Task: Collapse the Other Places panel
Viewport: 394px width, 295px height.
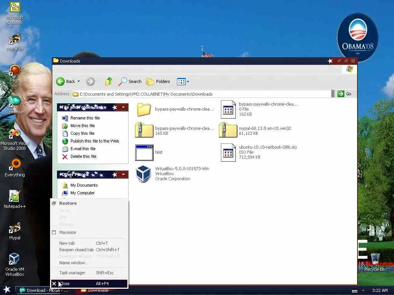Action: [x=124, y=174]
